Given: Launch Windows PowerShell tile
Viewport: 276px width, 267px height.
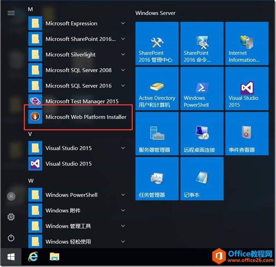Looking at the screenshot, I should [202, 89].
